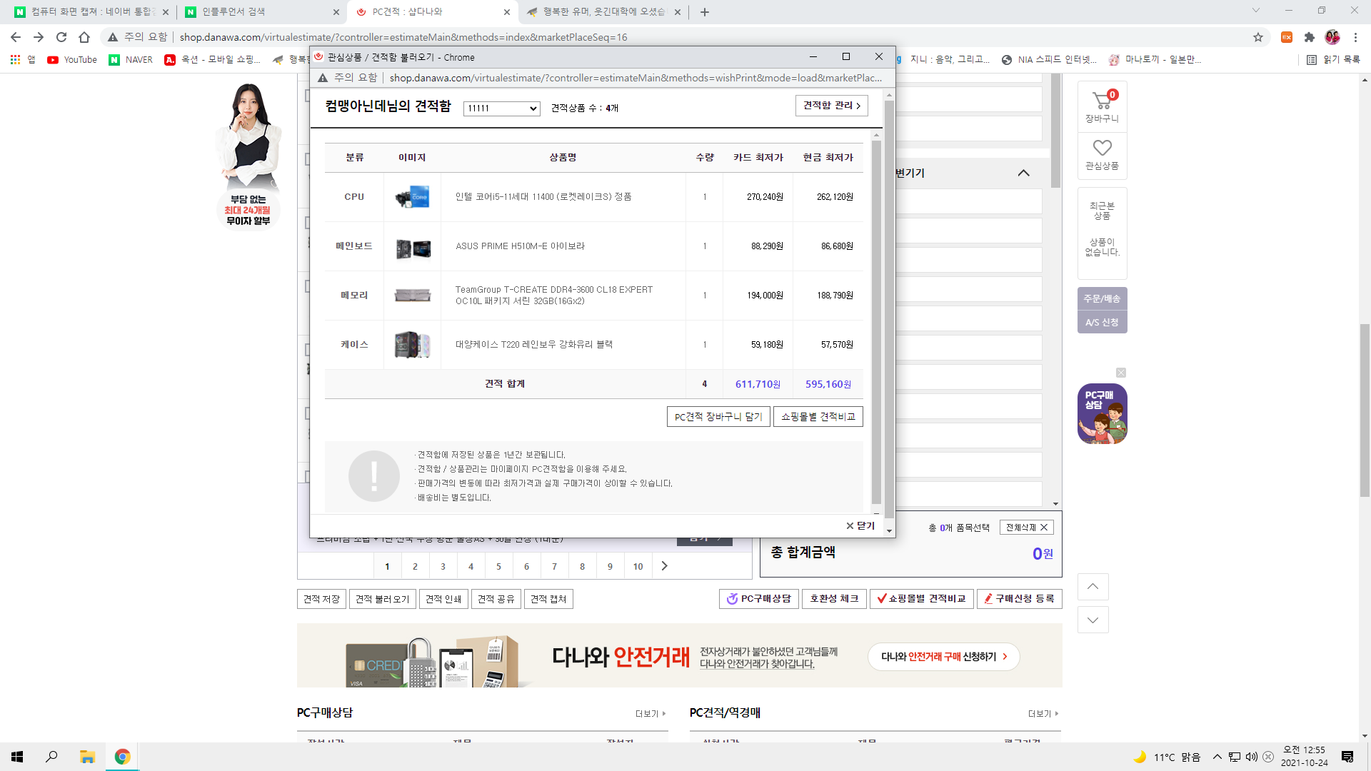Click A/S 신청 sidebar button

[x=1102, y=323]
